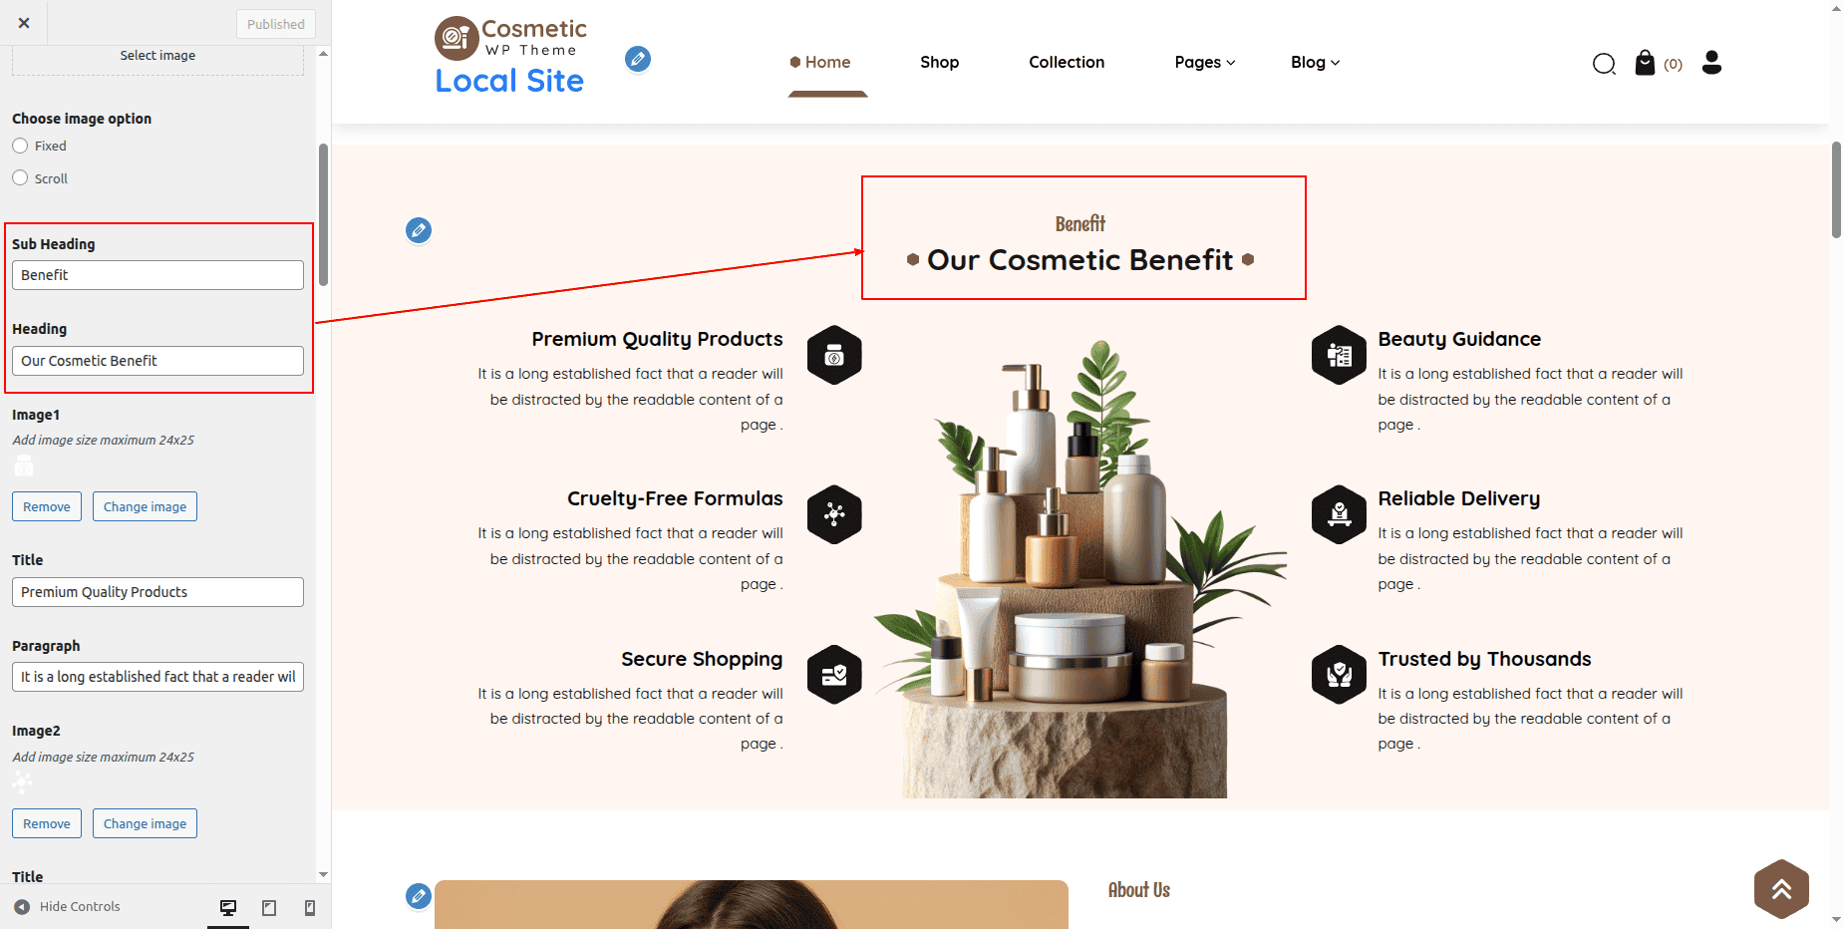Click the customizer panel vertical scrollbar
Screen dimensions: 1844x929
coord(323,215)
